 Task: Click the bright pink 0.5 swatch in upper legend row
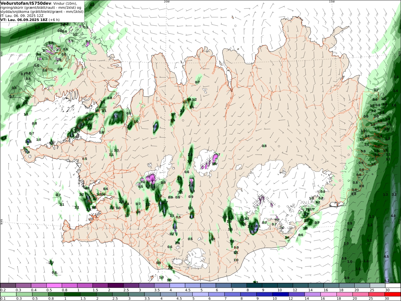pos(54,285)
